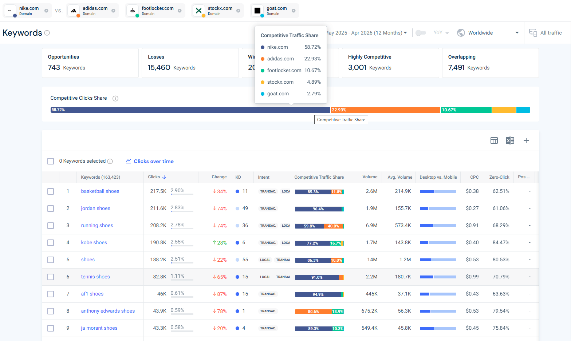
Task: Click the Foot Locker logo favicon
Action: tap(133, 11)
